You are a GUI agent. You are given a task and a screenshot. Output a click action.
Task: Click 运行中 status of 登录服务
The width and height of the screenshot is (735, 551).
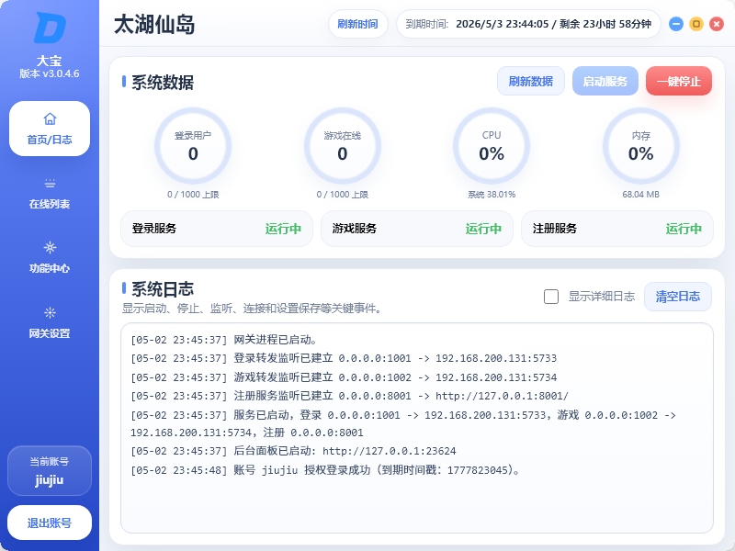pos(283,229)
